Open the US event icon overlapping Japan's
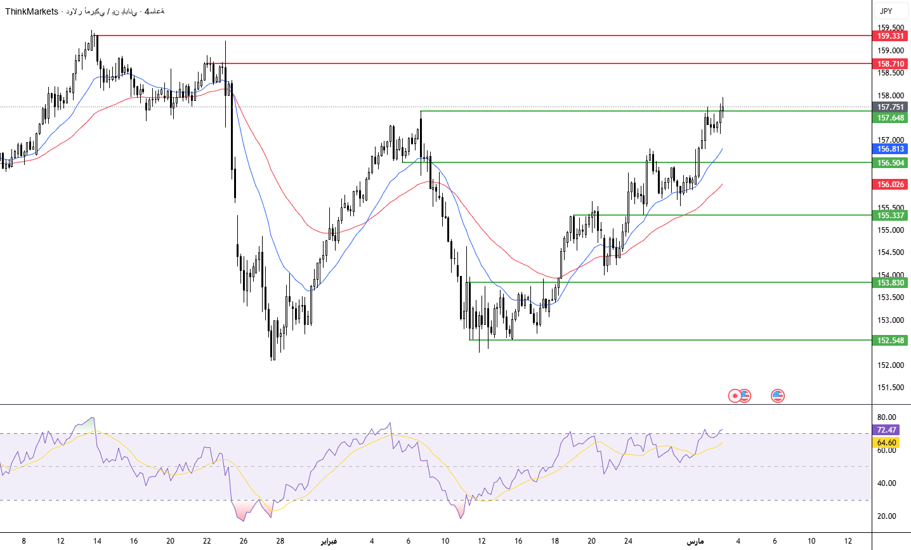Screen dimensions: 911x550 [745, 396]
